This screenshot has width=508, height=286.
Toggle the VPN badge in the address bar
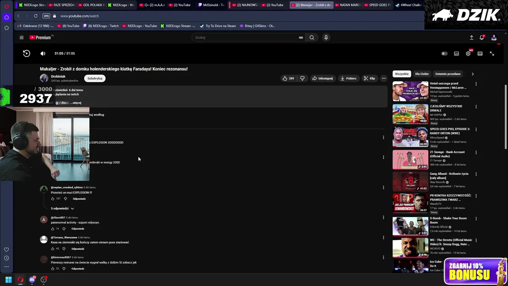point(46,16)
